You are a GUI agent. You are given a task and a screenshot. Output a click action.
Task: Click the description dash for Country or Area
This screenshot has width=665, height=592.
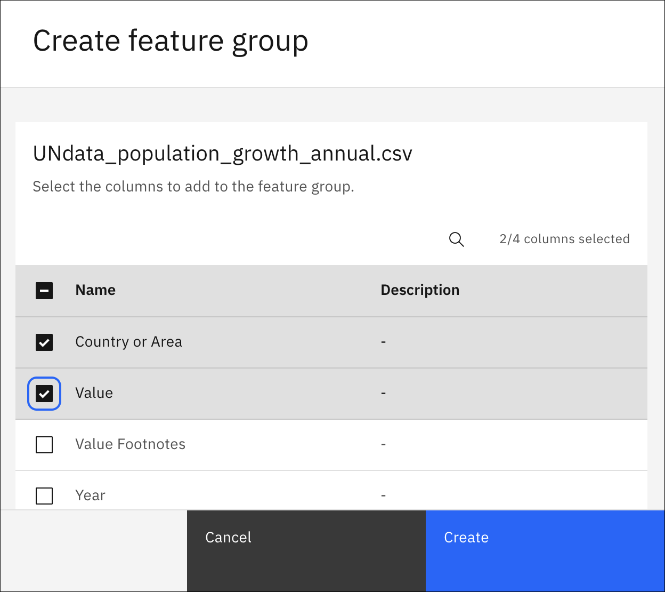tap(384, 342)
